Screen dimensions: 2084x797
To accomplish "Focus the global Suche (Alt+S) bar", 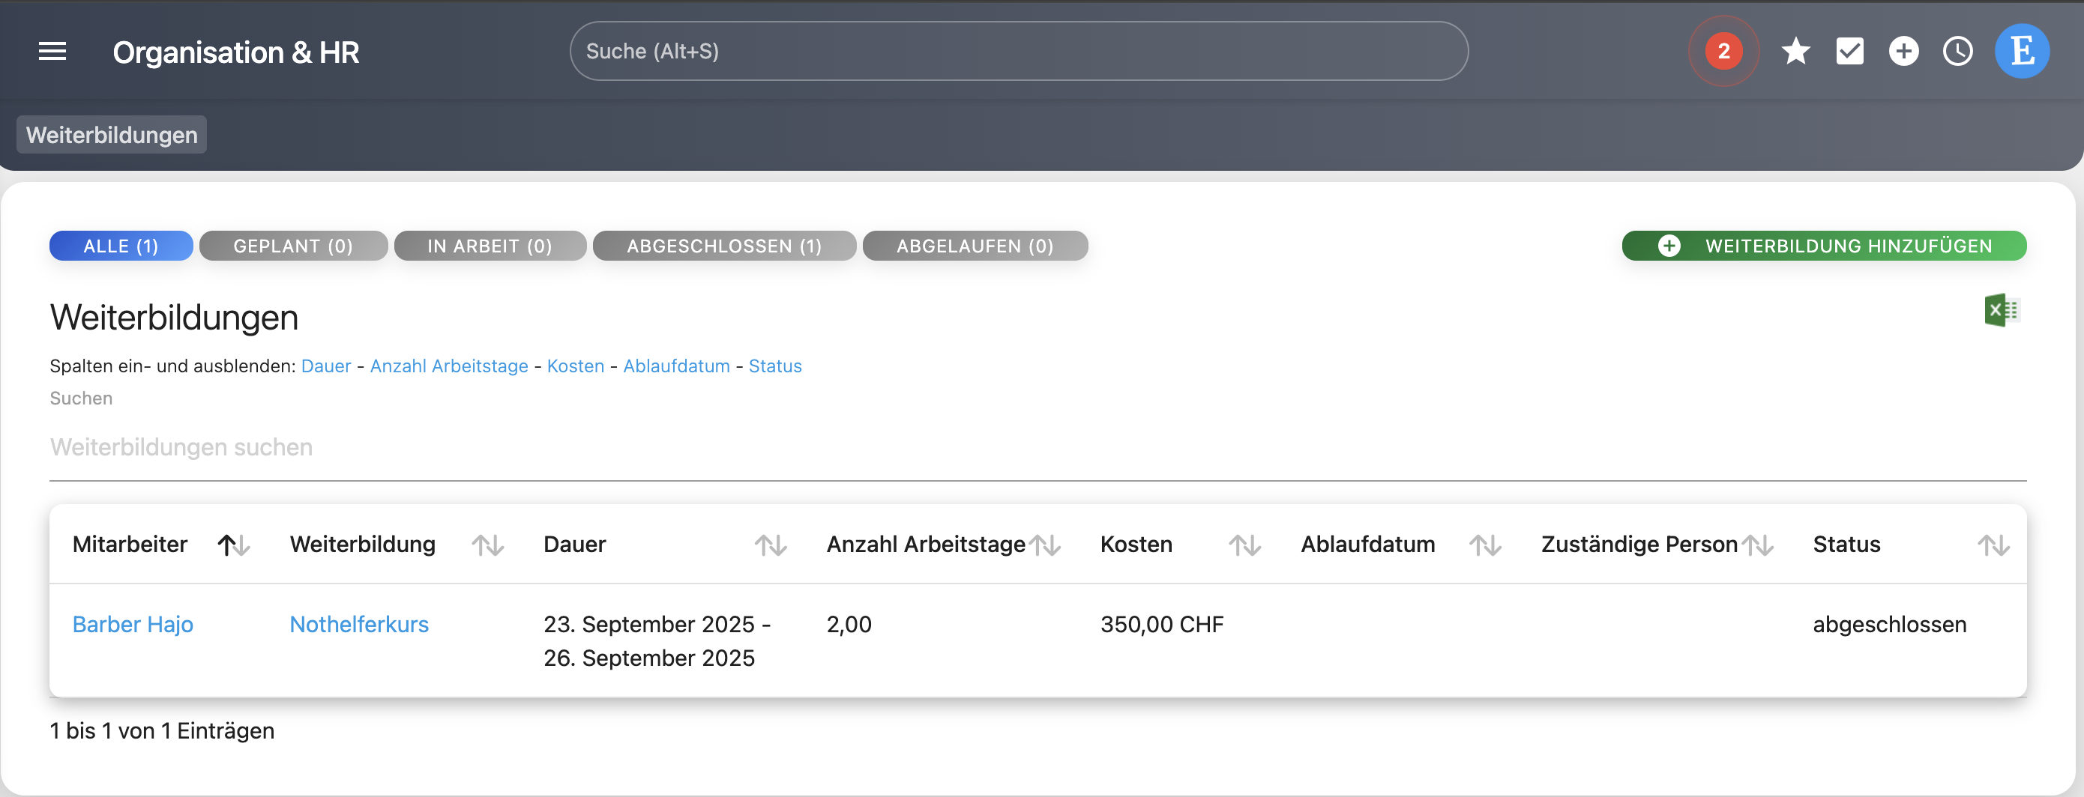I will 1018,52.
